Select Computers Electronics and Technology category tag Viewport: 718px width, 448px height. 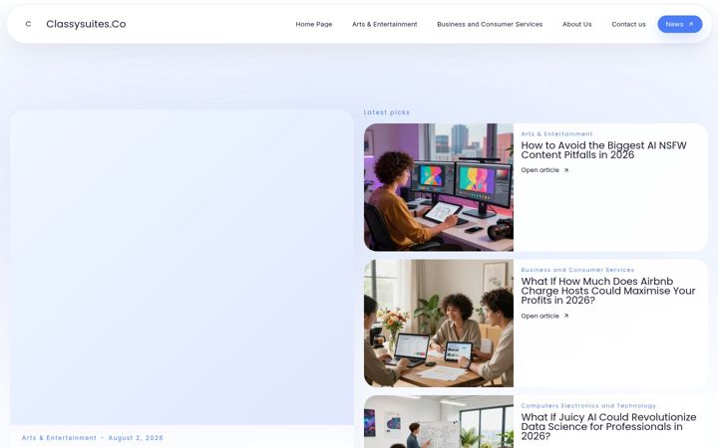tap(588, 405)
